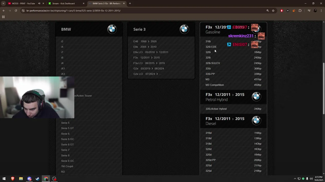
Task: Open a new browser tab
Action: tap(130, 4)
